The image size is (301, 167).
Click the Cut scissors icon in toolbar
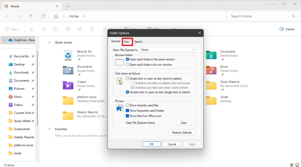(31, 29)
